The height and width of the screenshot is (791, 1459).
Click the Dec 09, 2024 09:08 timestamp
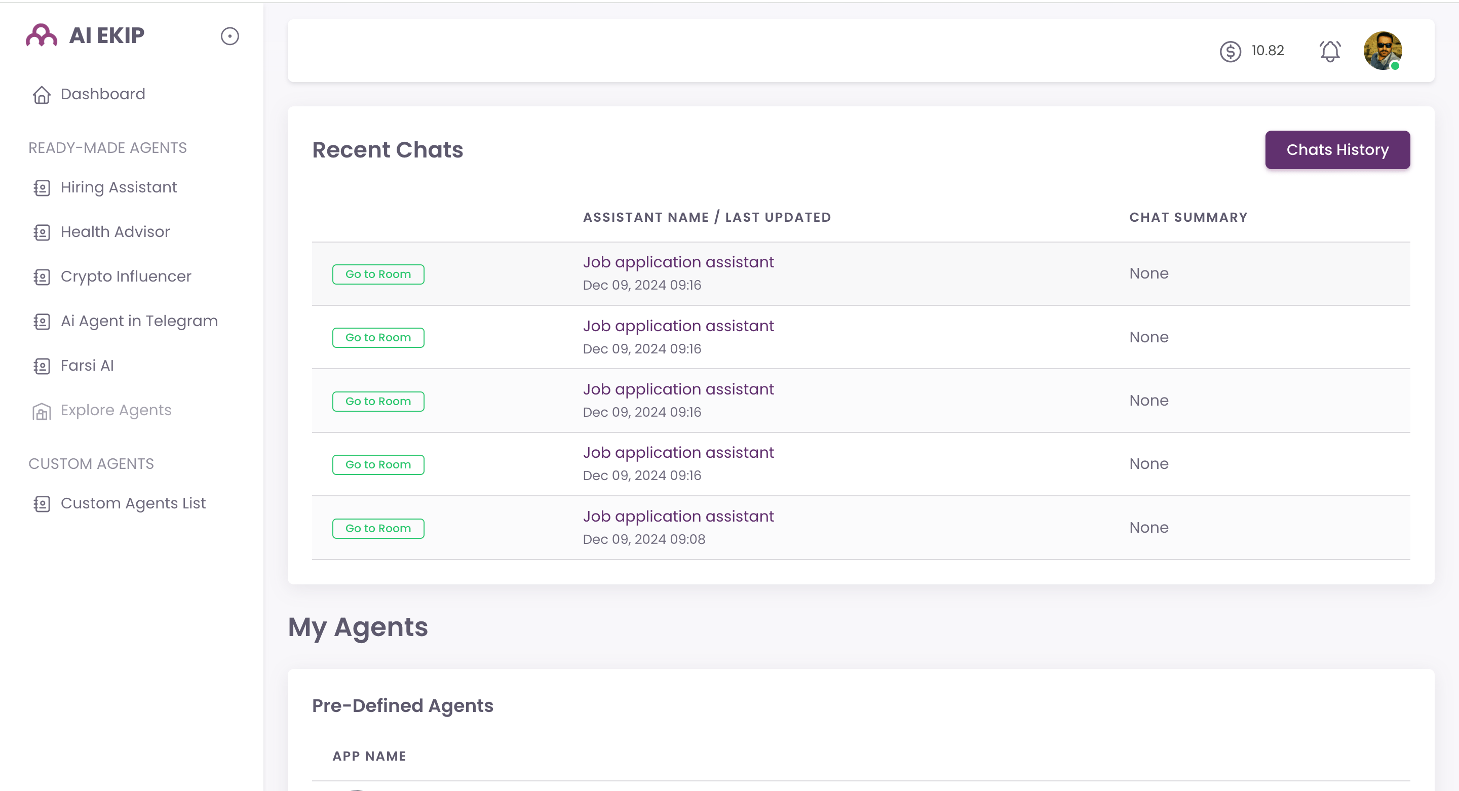point(644,540)
